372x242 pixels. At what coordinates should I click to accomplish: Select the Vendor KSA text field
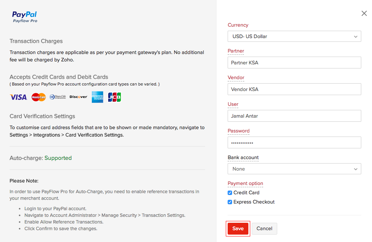294,89
